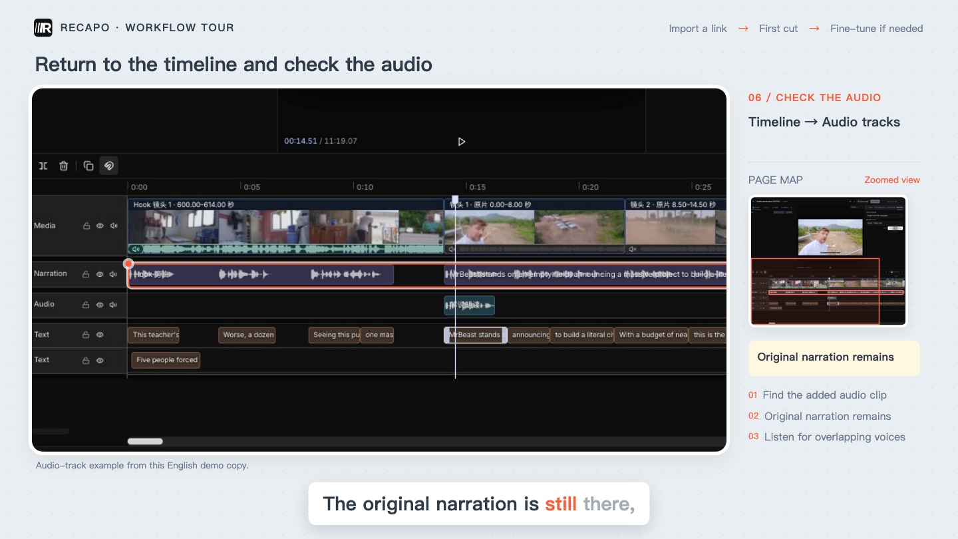Screen dimensions: 958x539
Task: Click the Recapo logo icon
Action: pyautogui.click(x=43, y=28)
